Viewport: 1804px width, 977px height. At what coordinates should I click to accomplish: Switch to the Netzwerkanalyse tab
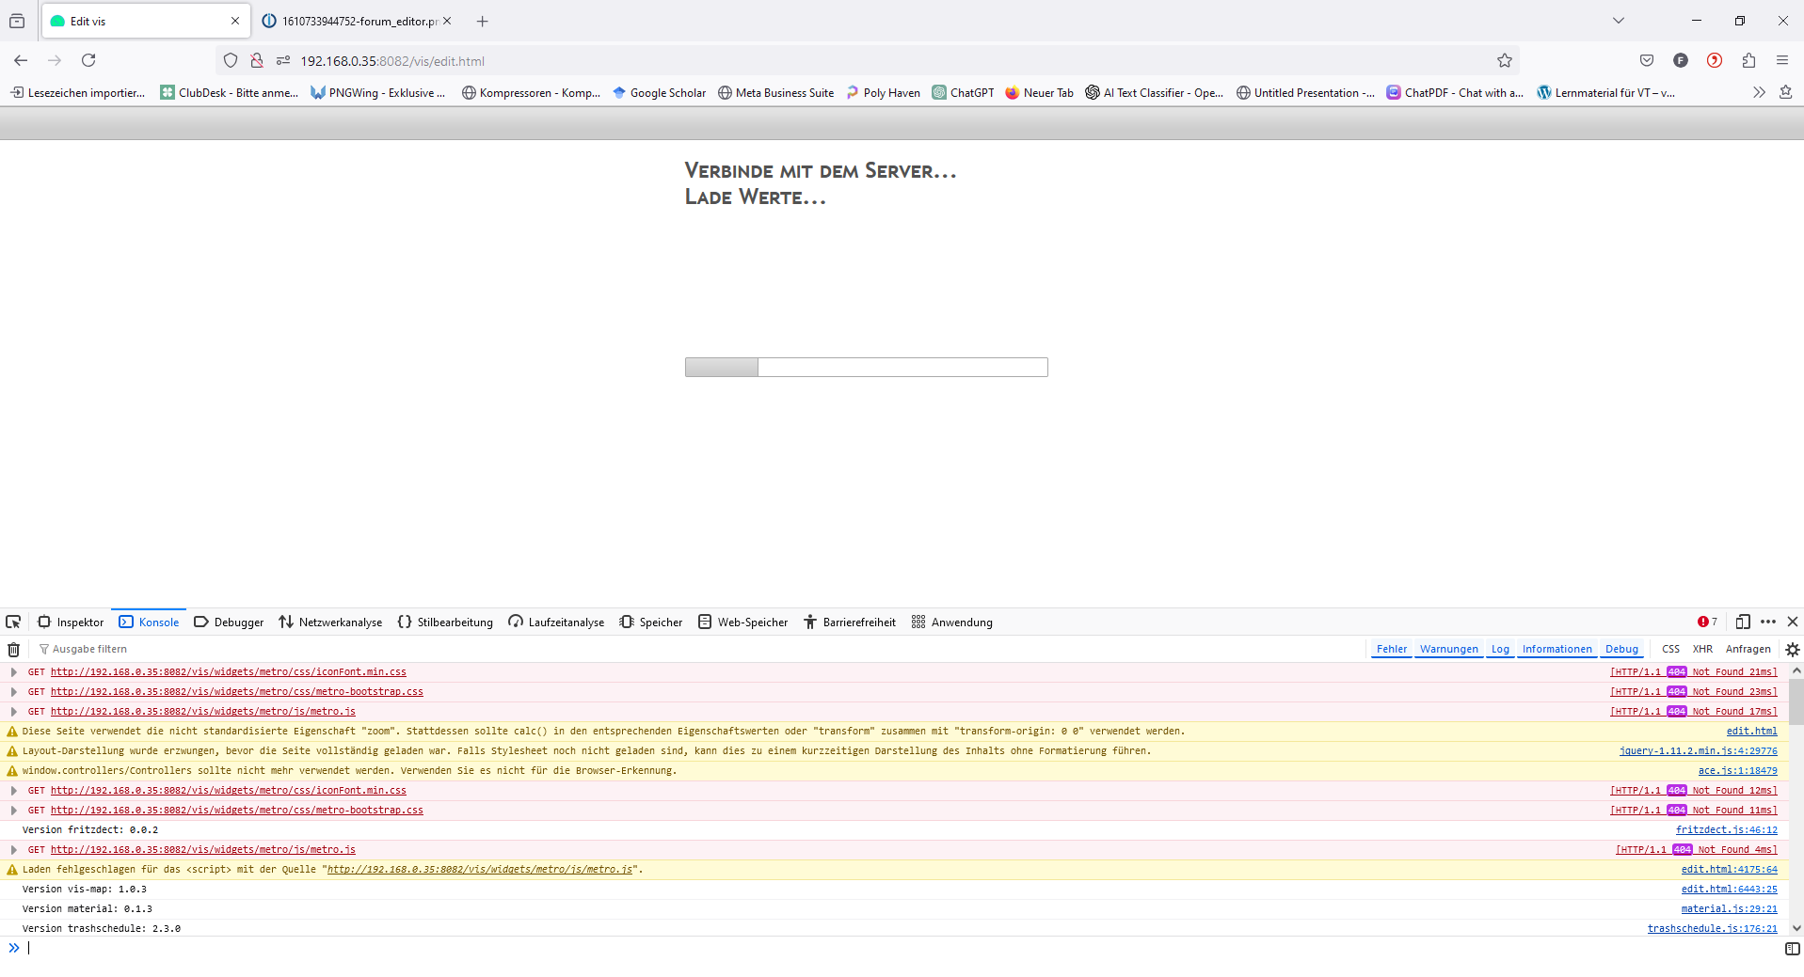click(x=330, y=622)
